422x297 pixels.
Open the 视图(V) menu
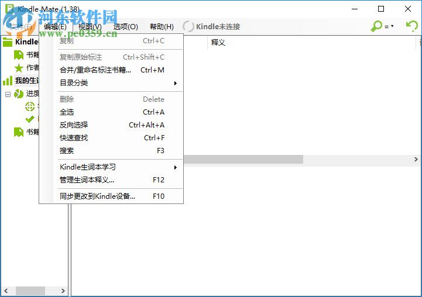[x=90, y=27]
